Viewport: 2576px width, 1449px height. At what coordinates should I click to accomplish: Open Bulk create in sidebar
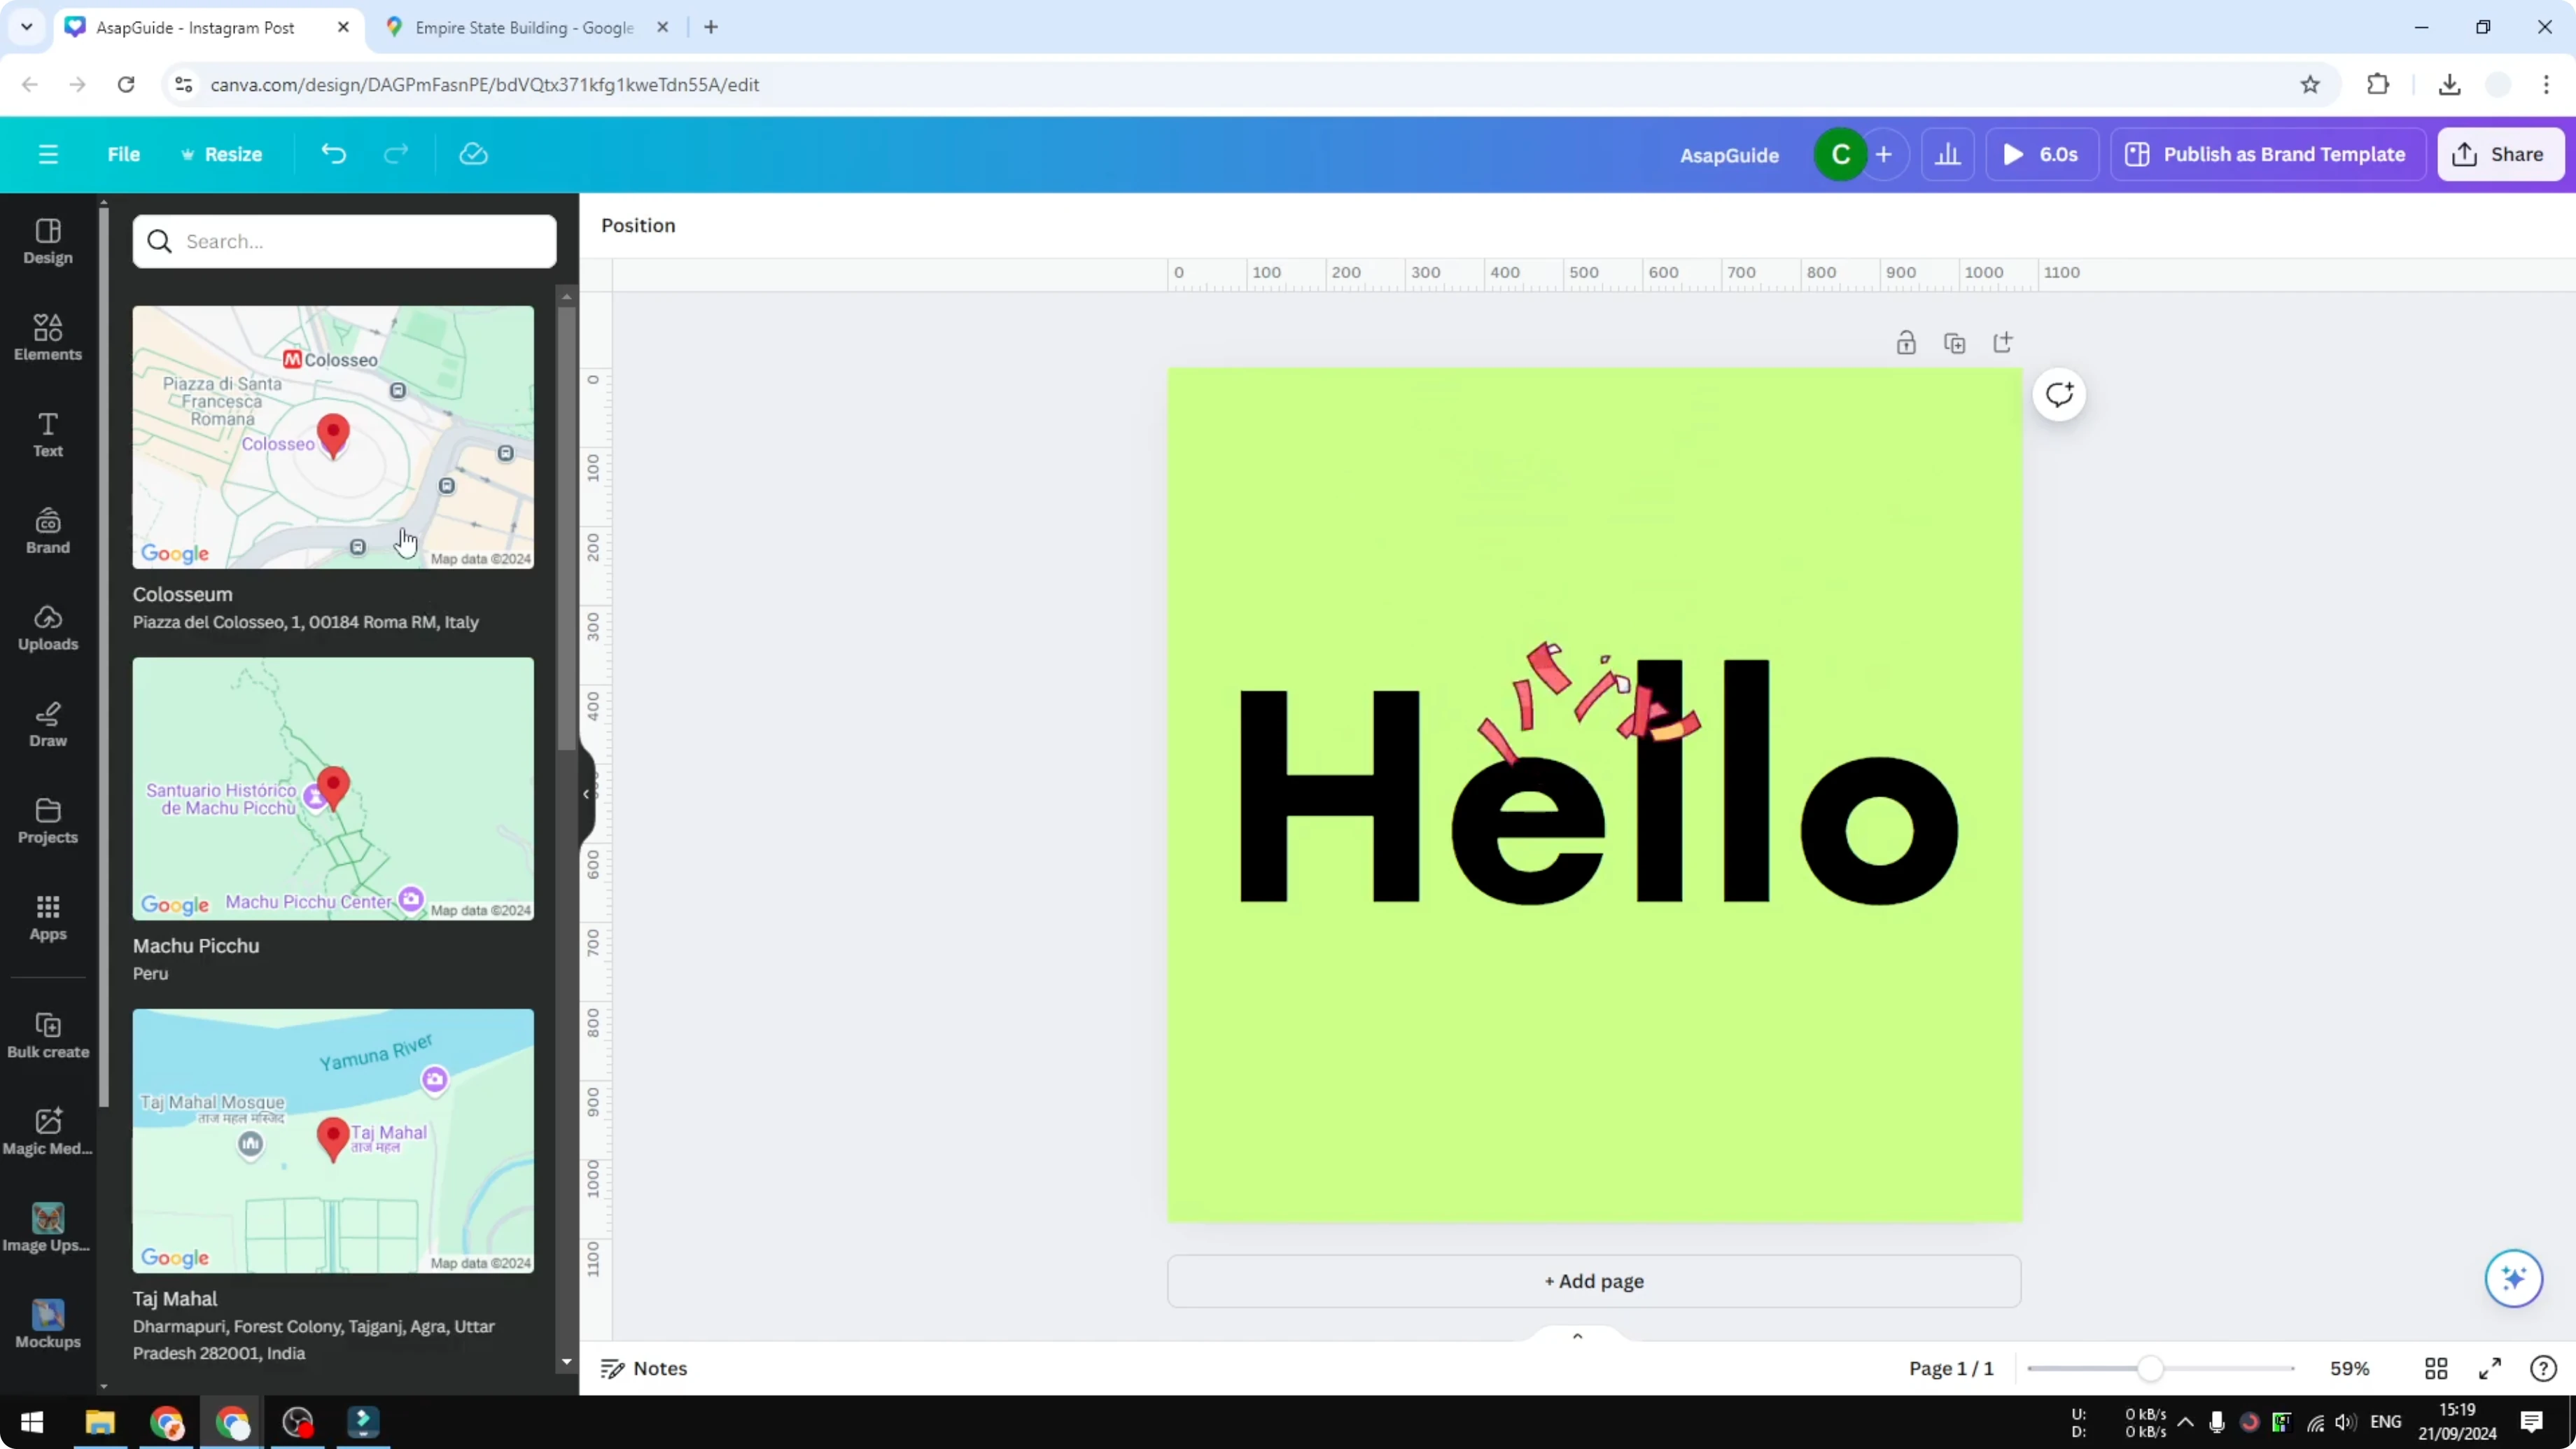[48, 1036]
